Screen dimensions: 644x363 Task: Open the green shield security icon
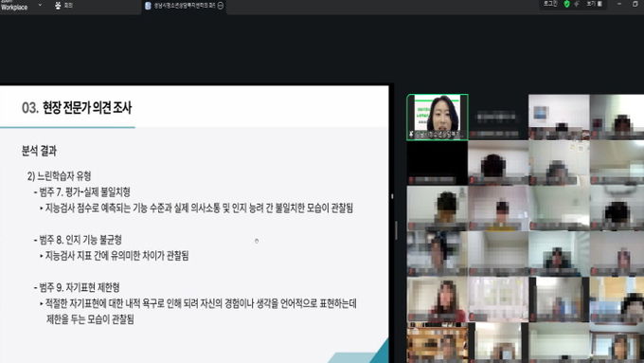(x=566, y=4)
